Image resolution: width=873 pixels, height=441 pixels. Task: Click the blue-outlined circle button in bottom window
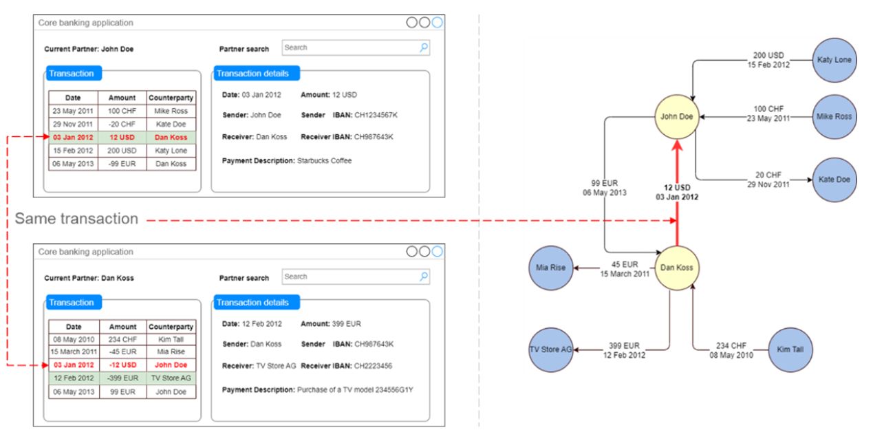pos(437,252)
